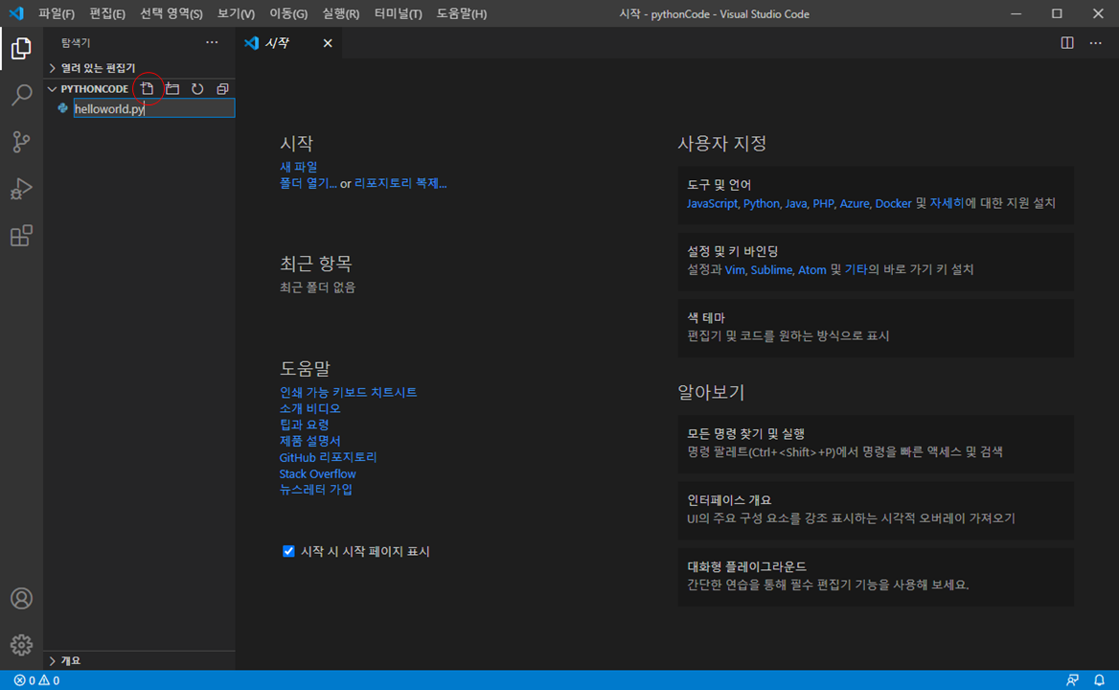Open the 이동(G) menu
The height and width of the screenshot is (690, 1119).
[x=288, y=13]
